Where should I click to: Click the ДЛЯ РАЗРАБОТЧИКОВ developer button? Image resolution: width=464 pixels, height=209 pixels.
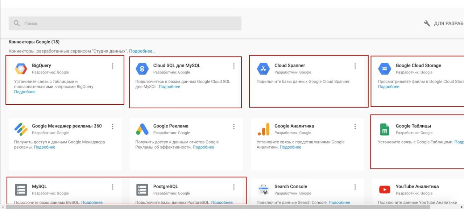pyautogui.click(x=444, y=24)
